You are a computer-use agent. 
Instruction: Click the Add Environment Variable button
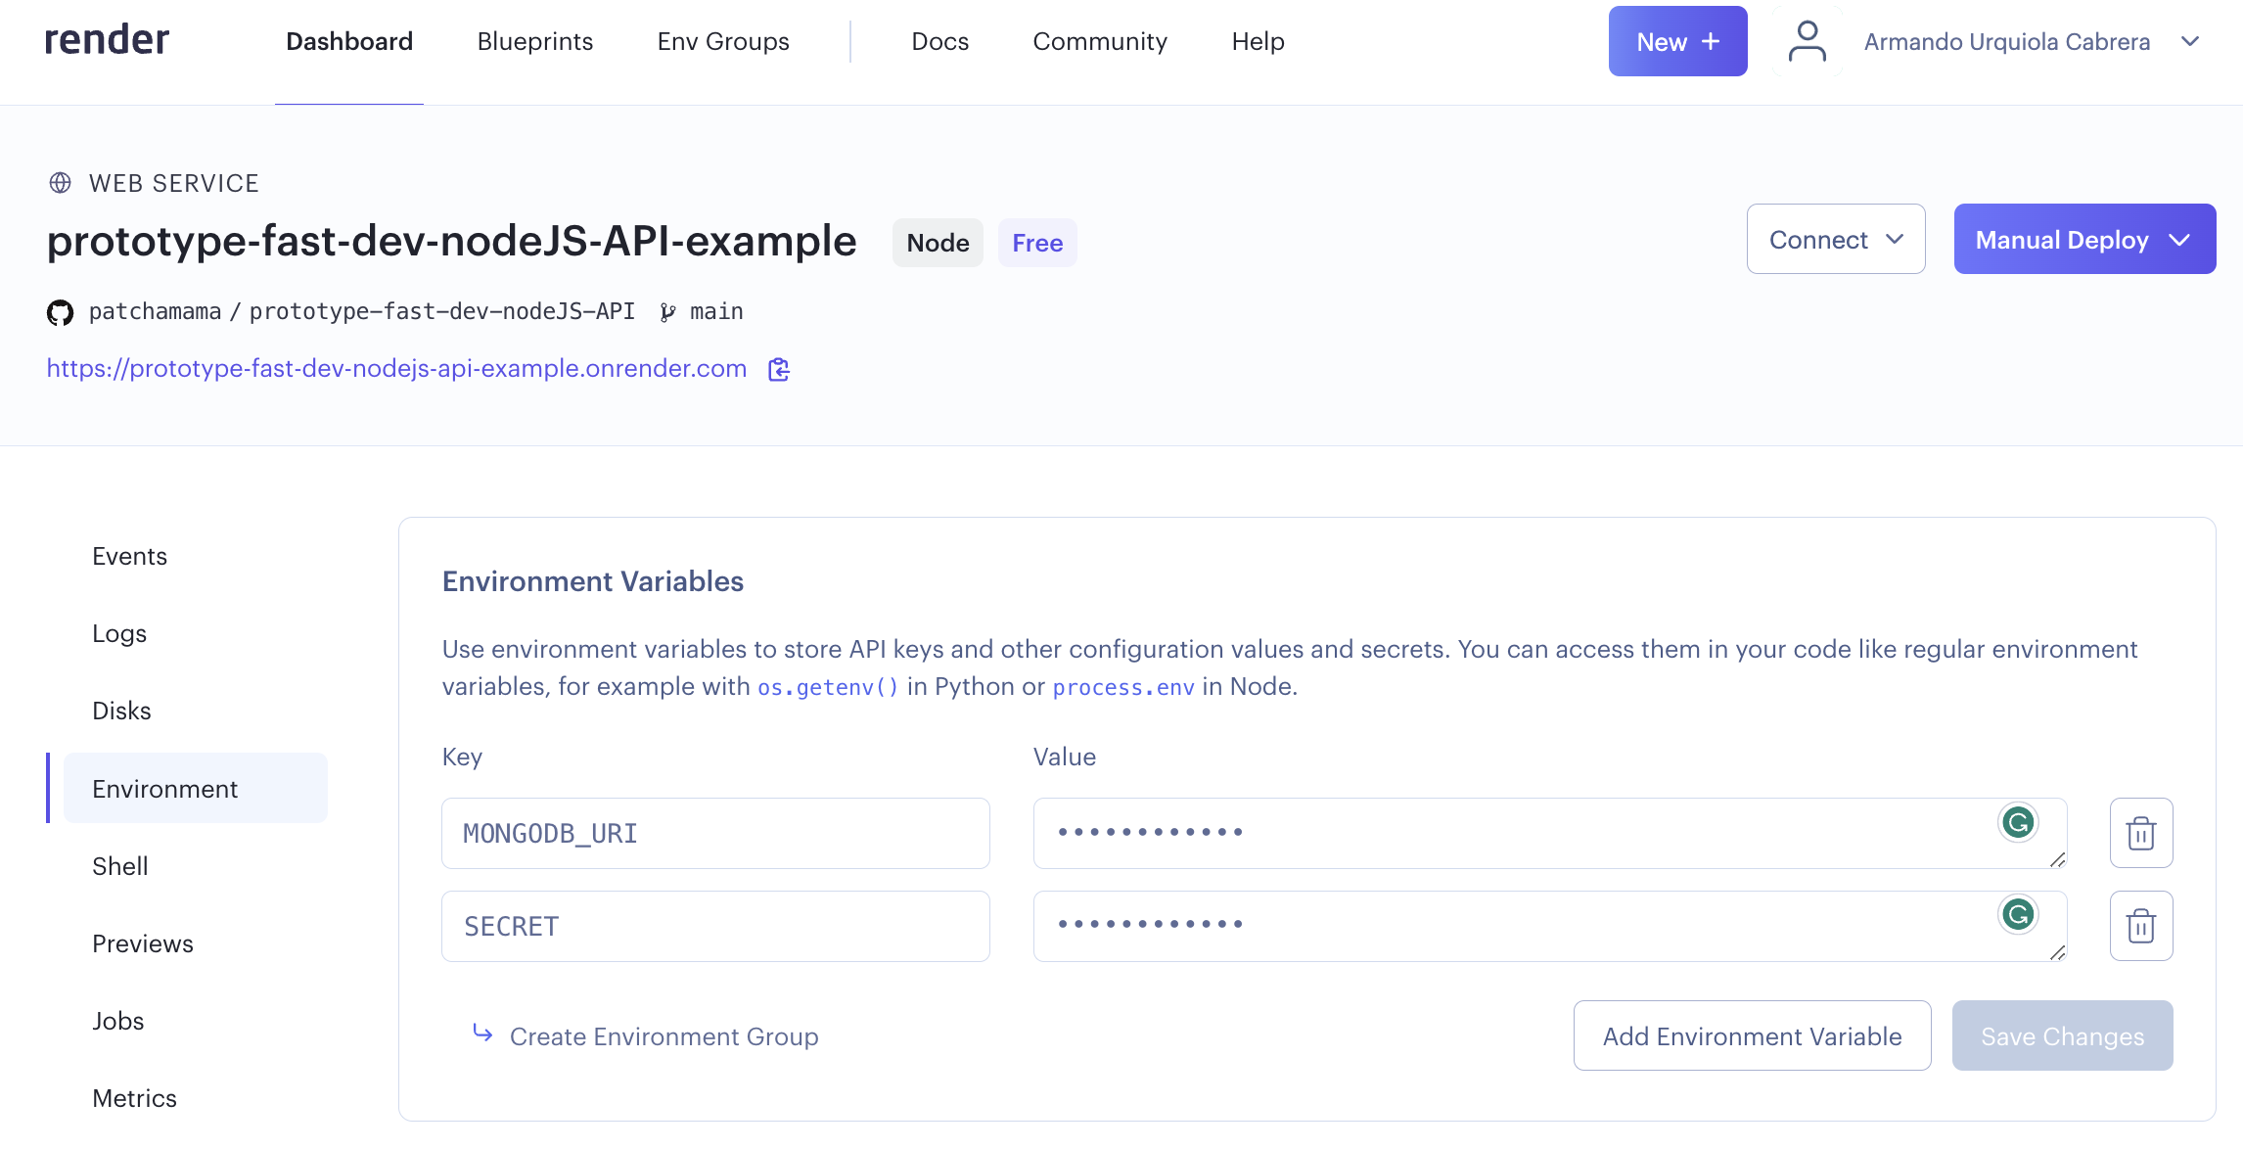(x=1752, y=1036)
